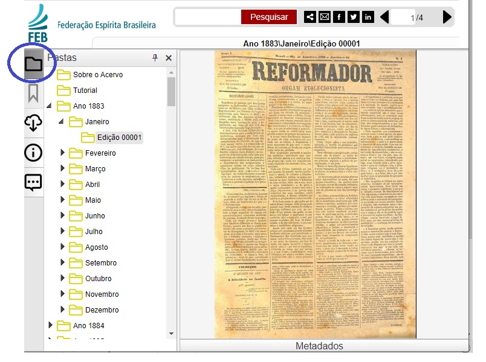Click the Reformador newspaper page image
The width and height of the screenshot is (486, 362).
[315, 194]
